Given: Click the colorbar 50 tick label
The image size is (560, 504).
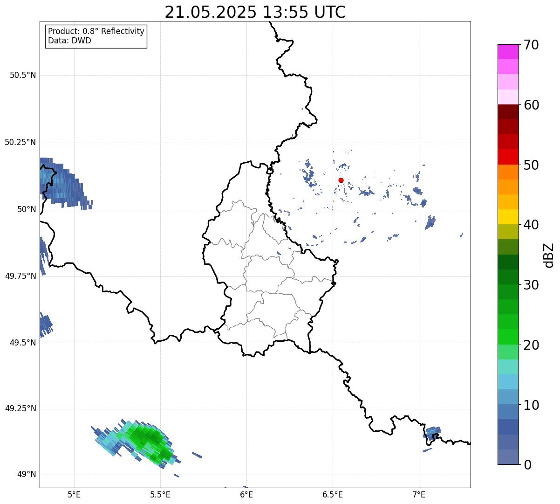Looking at the screenshot, I should [x=532, y=165].
